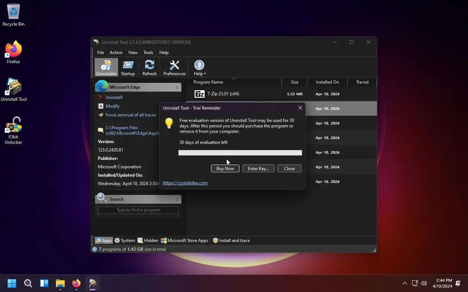Open the Uninstaller toolbar view
Image resolution: width=468 pixels, height=292 pixels.
pos(106,68)
